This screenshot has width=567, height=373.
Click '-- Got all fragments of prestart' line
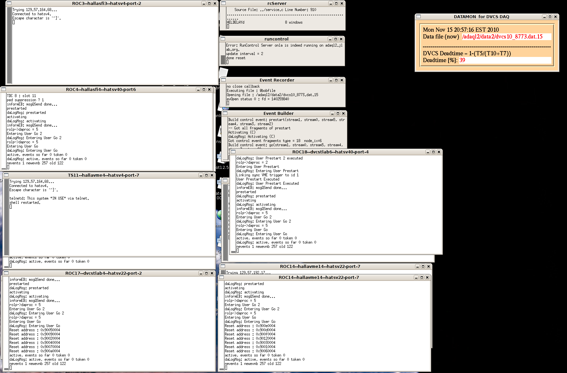pyautogui.click(x=259, y=128)
